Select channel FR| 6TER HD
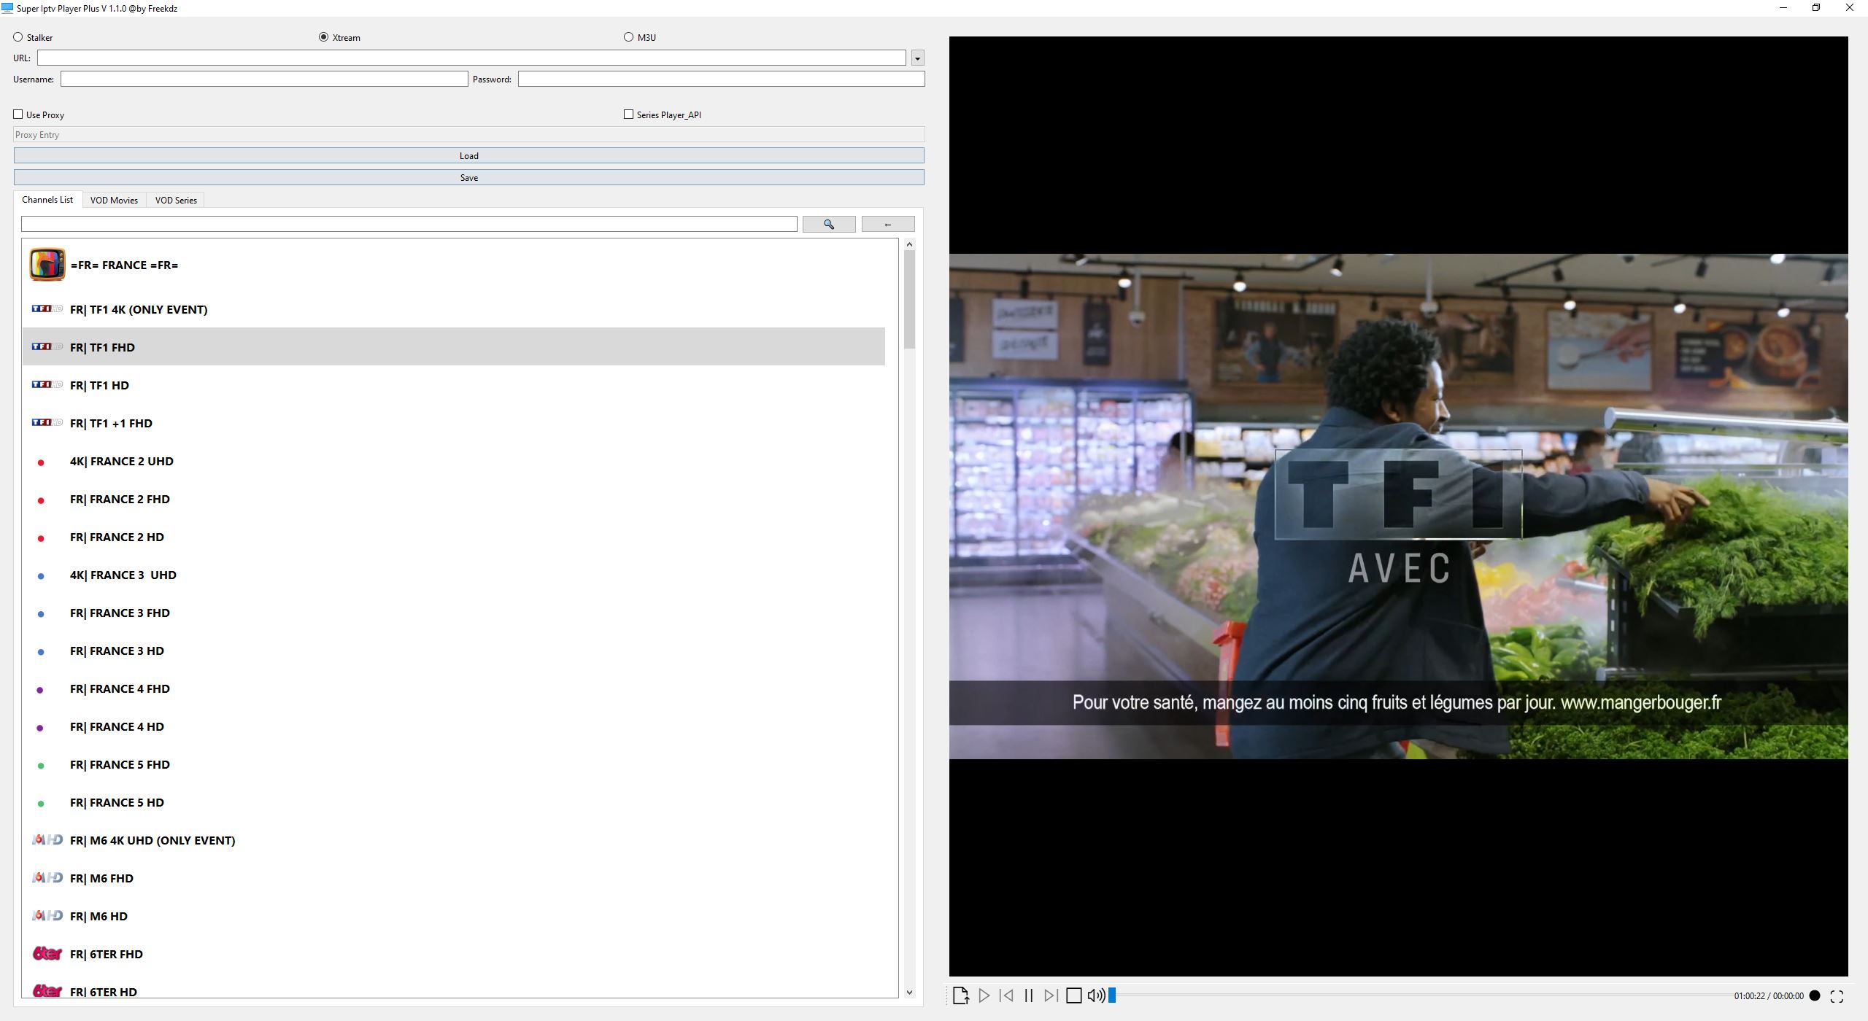Image resolution: width=1868 pixels, height=1021 pixels. point(453,989)
